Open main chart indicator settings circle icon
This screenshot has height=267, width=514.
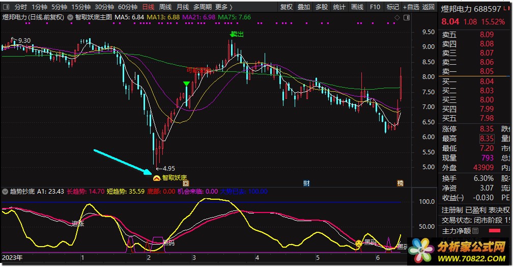70,17
